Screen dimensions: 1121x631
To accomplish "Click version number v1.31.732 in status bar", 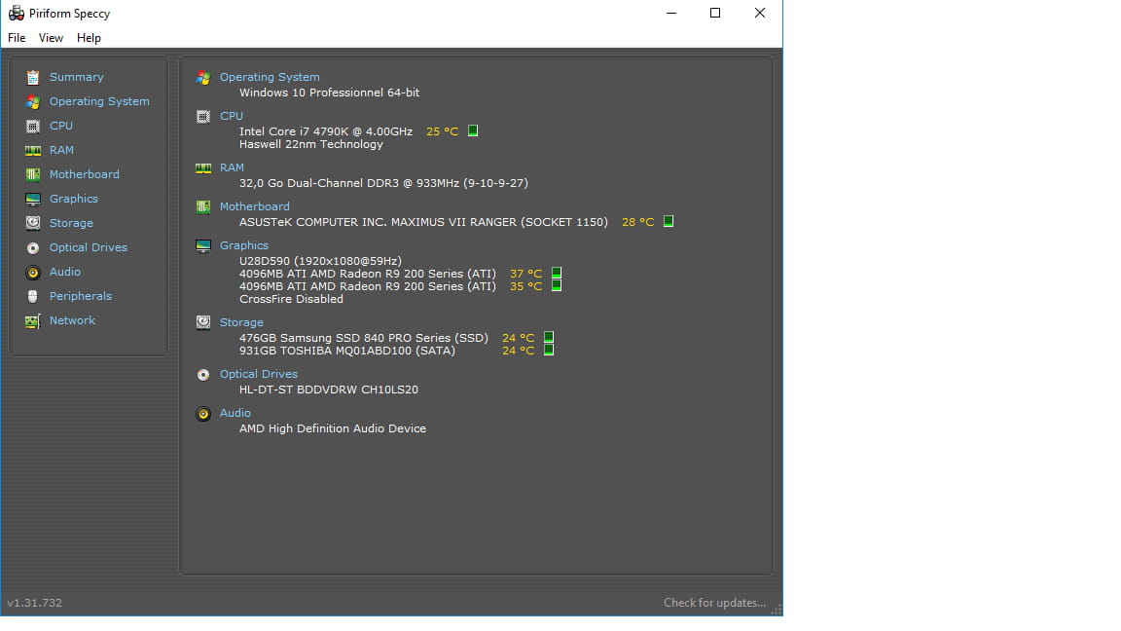I will pos(34,603).
